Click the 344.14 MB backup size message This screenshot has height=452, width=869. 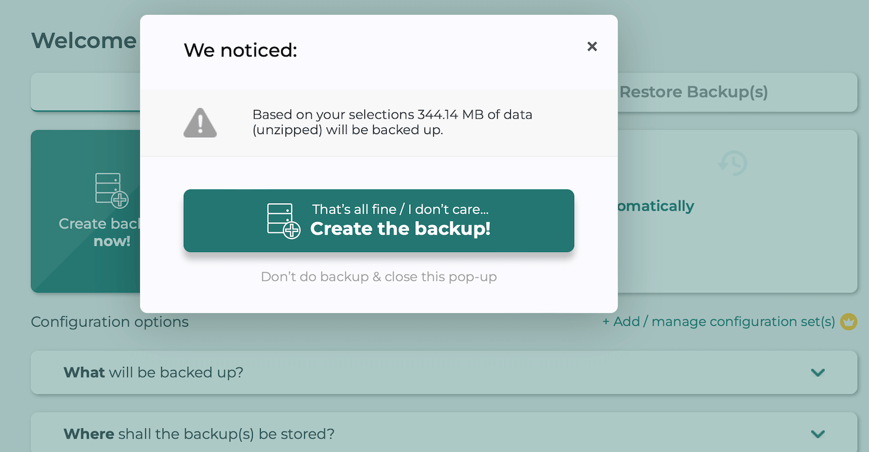pos(392,122)
